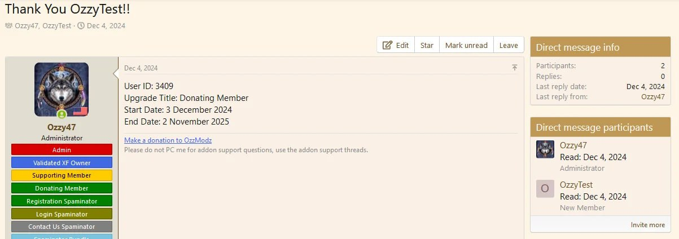Image resolution: width=679 pixels, height=239 pixels.
Task: Click the Edit pencil icon
Action: pos(388,45)
